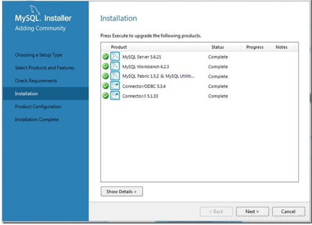Click the green checkmark beside MySQL Fabric 1.5.2

[x=105, y=76]
